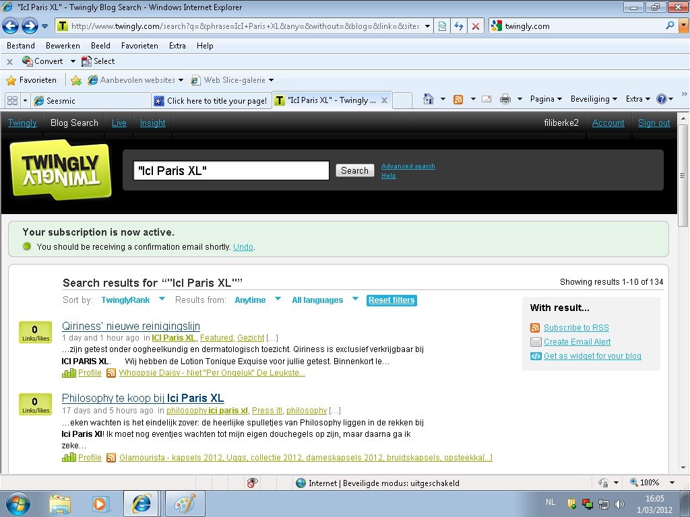Image resolution: width=690 pixels, height=517 pixels.
Task: Click the volume speaker tray icon
Action: (x=619, y=504)
